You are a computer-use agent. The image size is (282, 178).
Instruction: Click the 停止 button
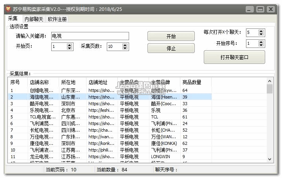tap(171, 48)
